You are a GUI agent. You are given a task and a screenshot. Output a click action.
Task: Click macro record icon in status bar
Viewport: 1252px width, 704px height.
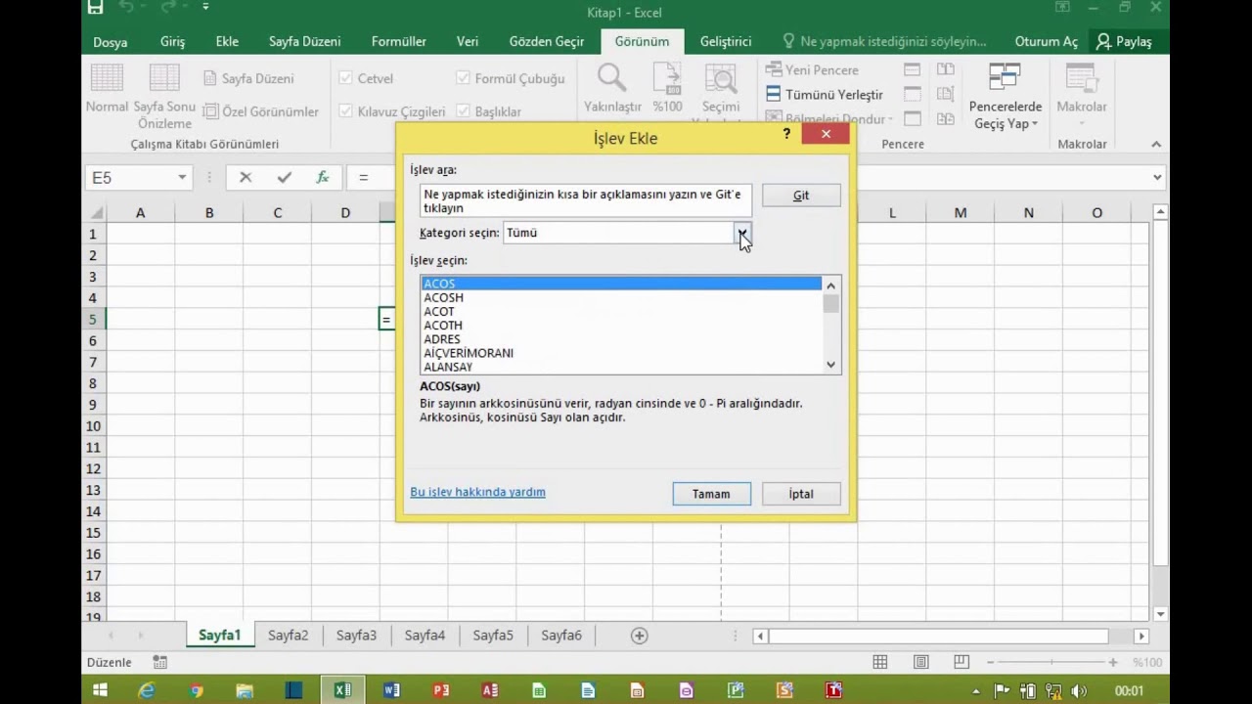(x=159, y=663)
